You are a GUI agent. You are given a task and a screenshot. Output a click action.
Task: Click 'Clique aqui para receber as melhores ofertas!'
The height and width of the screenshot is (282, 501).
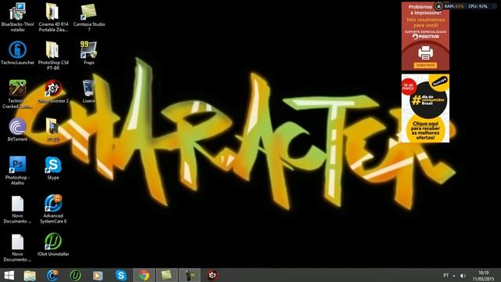pos(425,131)
